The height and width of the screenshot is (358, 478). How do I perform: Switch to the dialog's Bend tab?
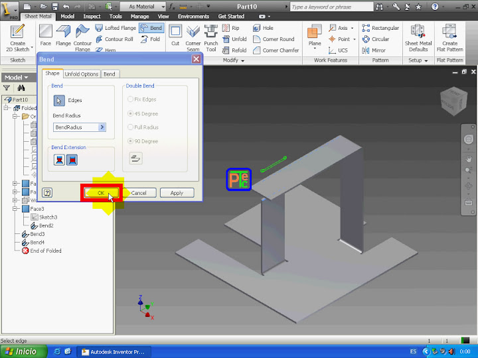tap(110, 74)
